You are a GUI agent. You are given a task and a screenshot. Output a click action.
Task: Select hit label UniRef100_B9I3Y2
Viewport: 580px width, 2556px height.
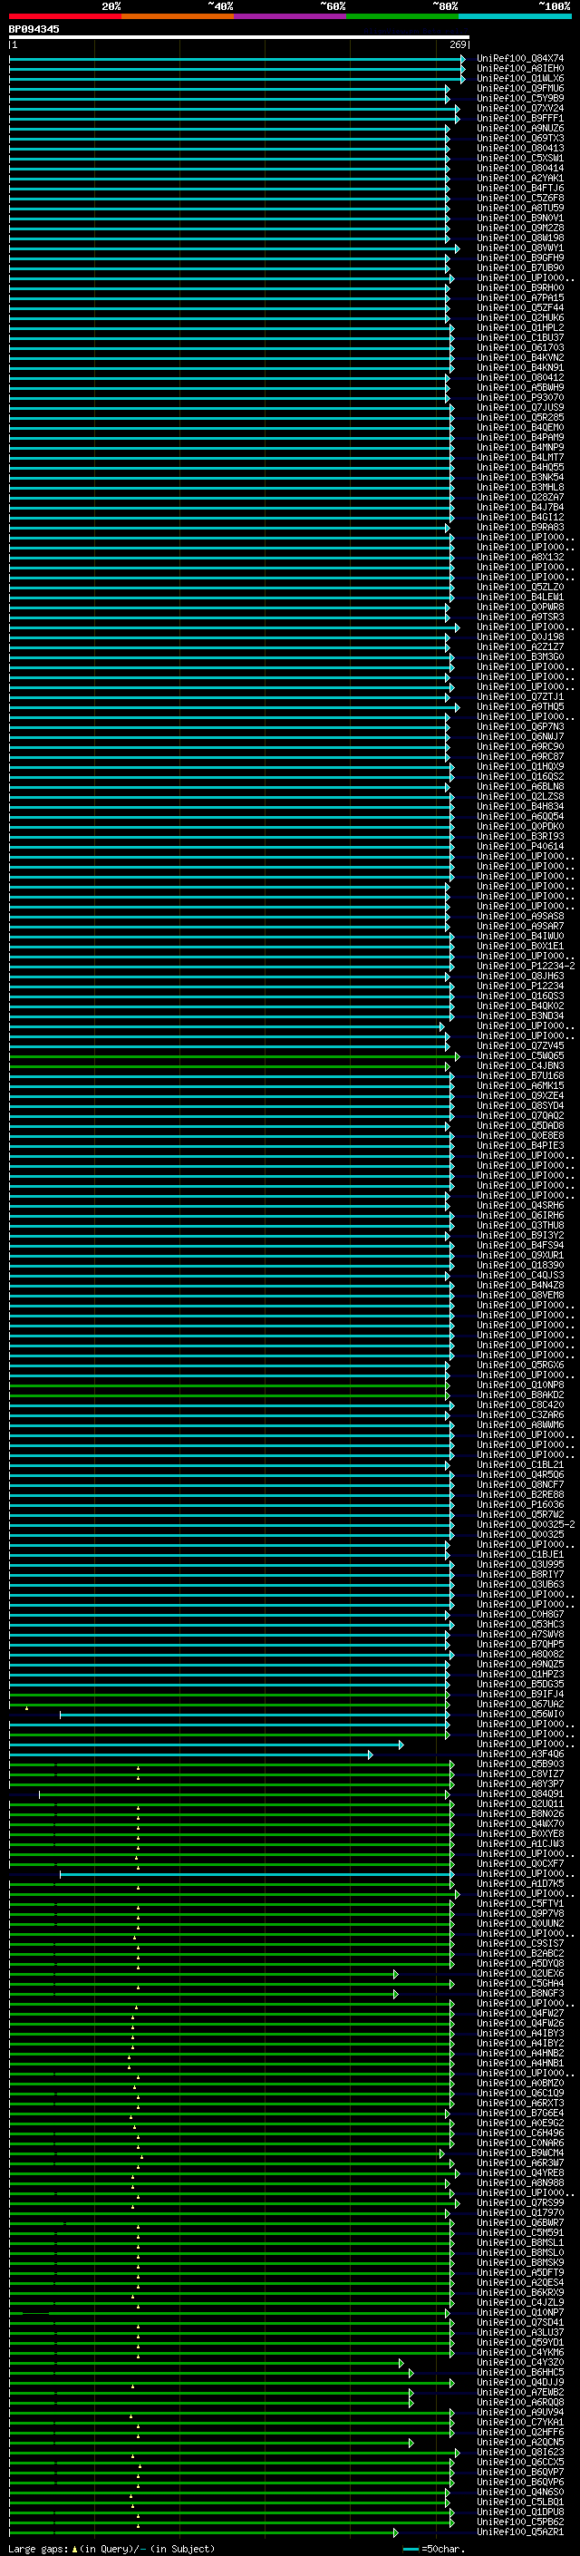click(519, 1235)
